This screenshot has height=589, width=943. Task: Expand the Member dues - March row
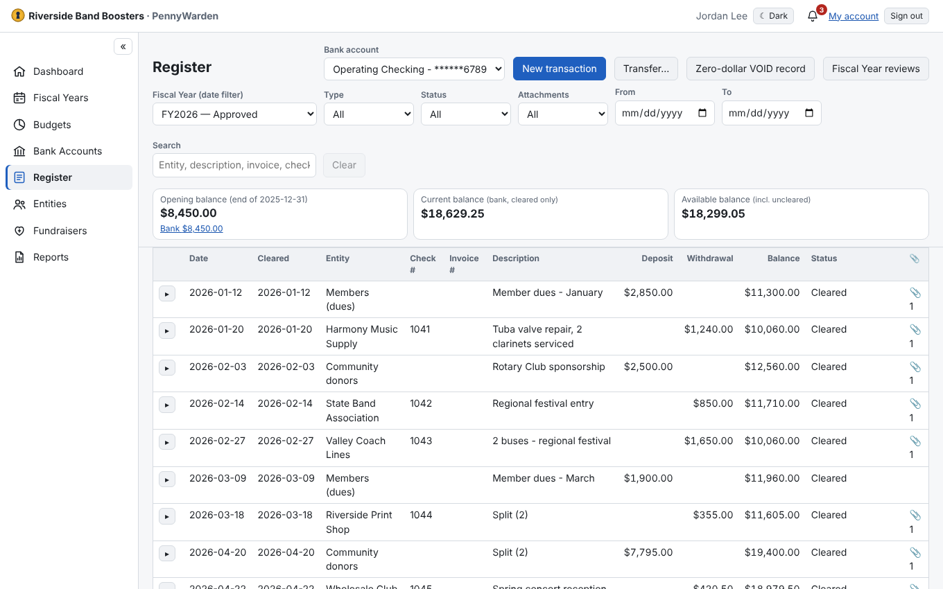167,479
